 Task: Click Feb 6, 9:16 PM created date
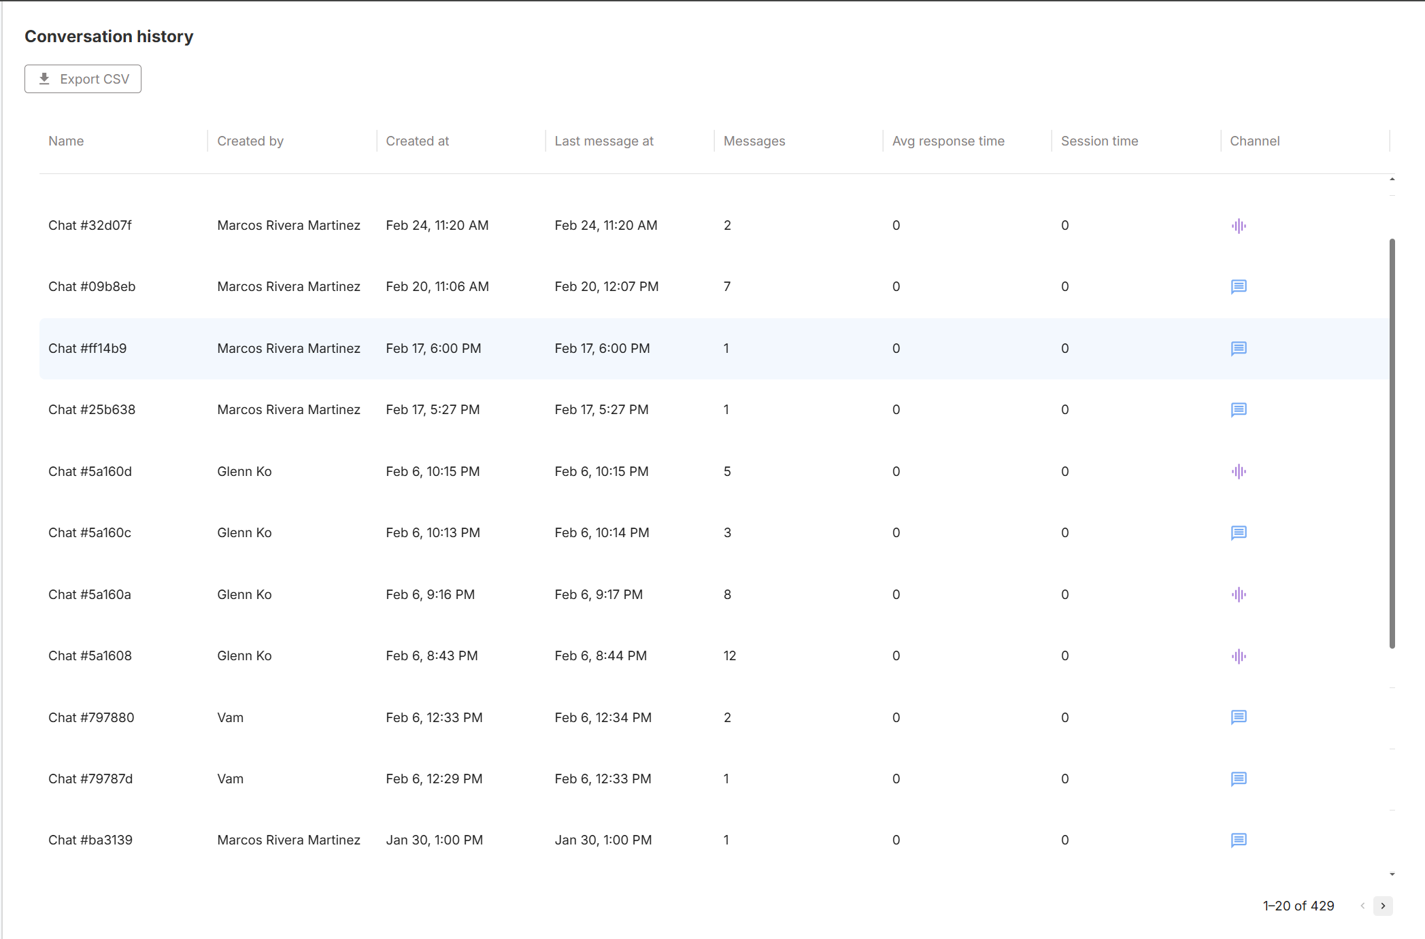(430, 594)
